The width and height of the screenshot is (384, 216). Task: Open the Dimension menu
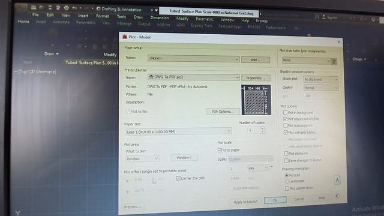[160, 17]
